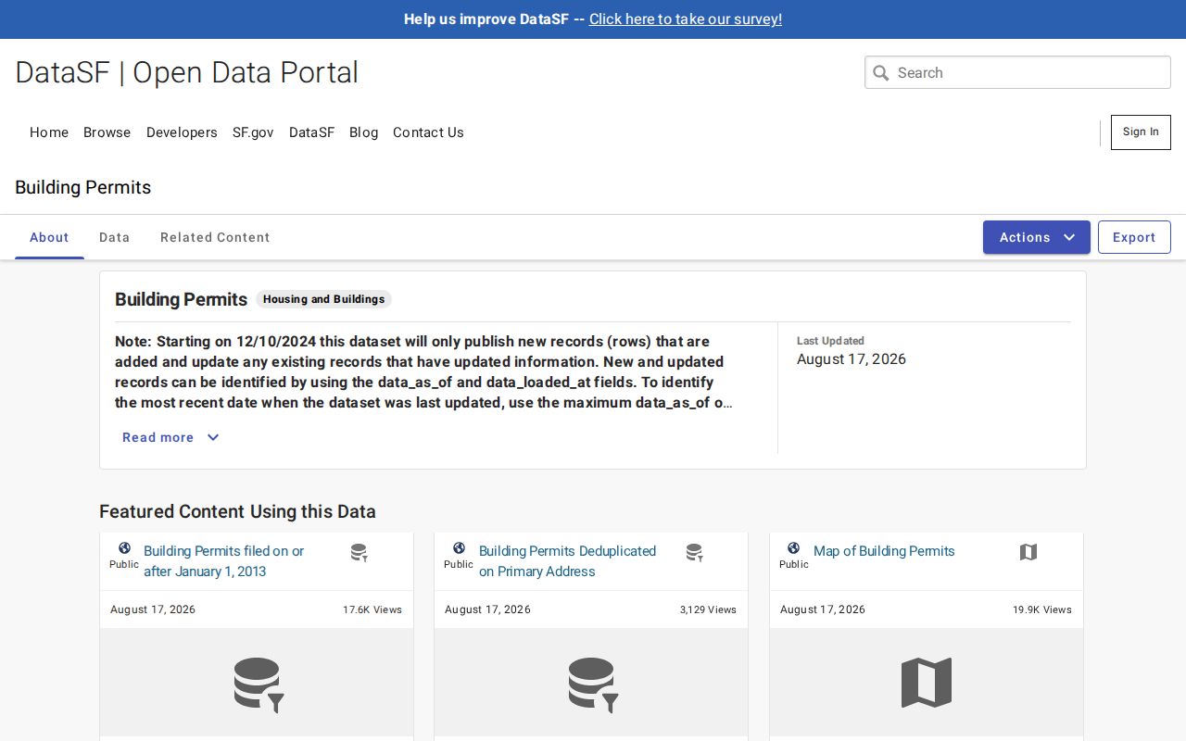Viewport: 1186px width, 741px height.
Task: Switch to the Data tab
Action: click(x=114, y=237)
